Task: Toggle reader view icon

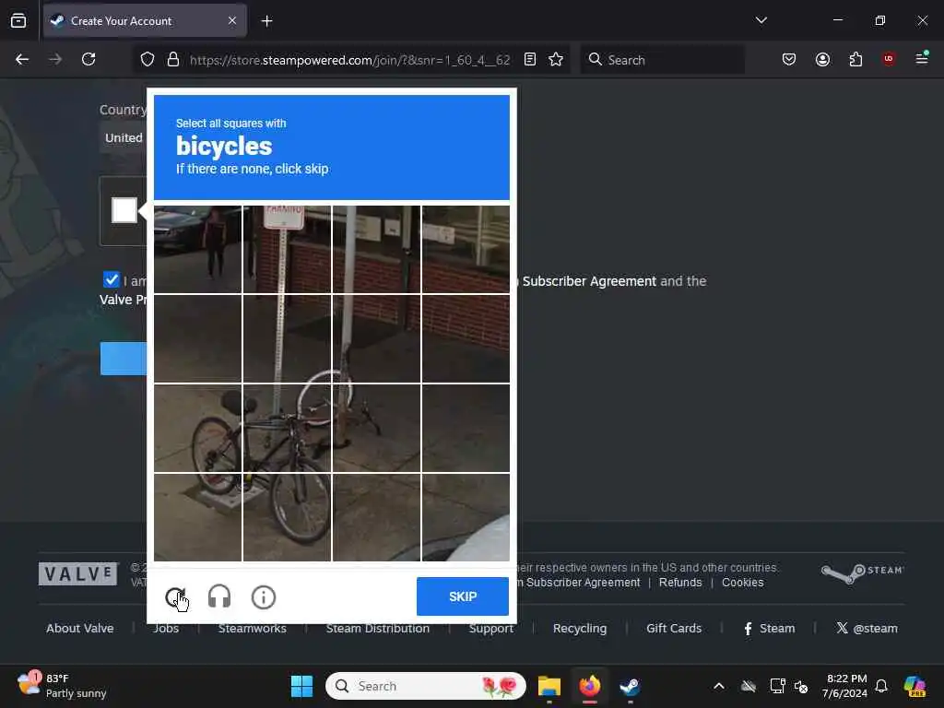Action: [530, 59]
